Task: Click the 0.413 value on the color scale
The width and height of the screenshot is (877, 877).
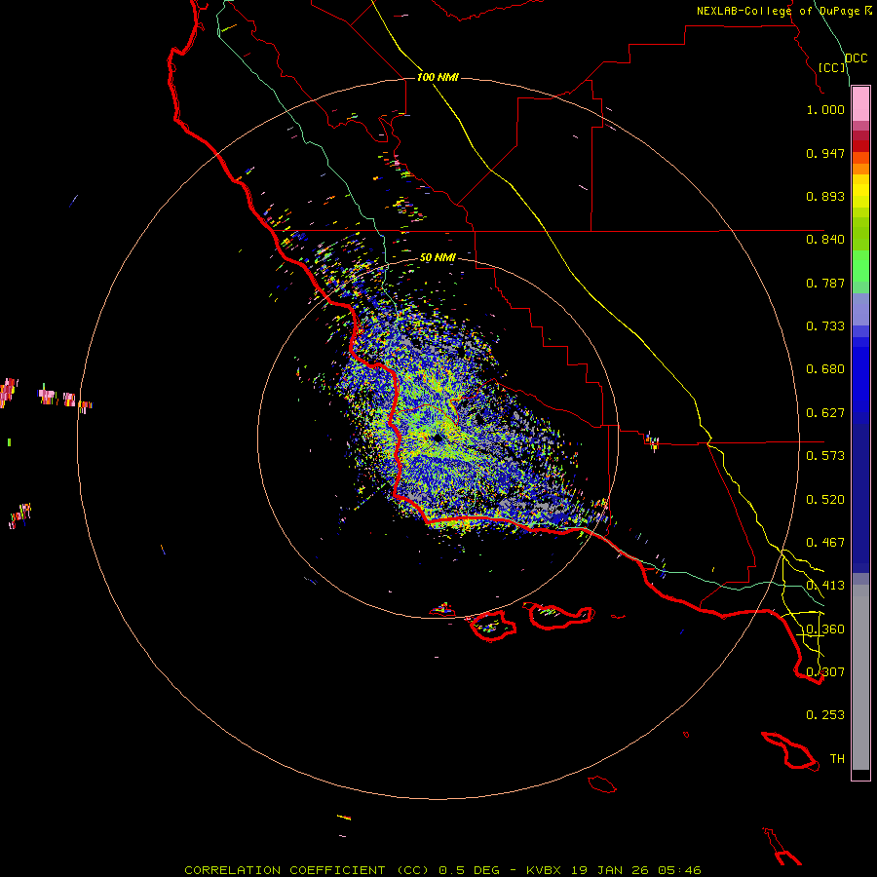Action: 825,586
